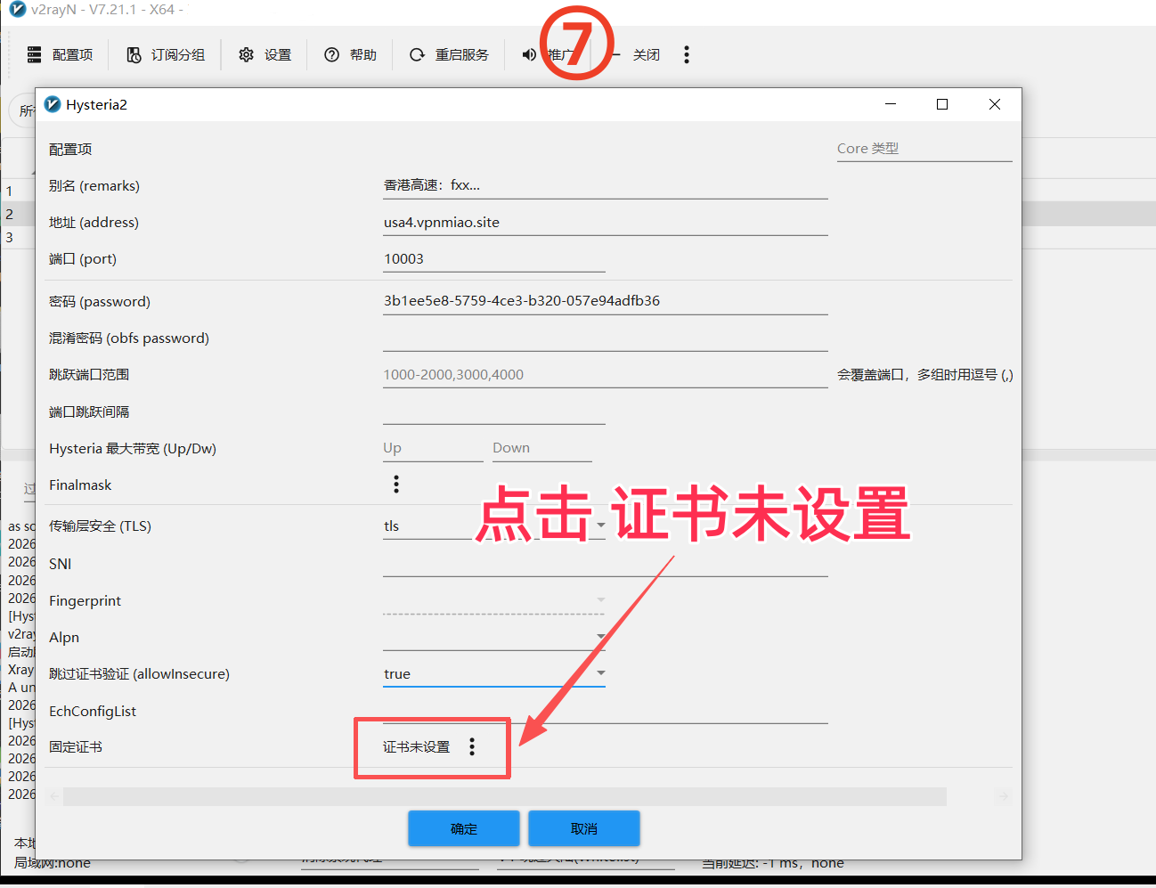Expand the Alpn dropdown

(x=600, y=636)
